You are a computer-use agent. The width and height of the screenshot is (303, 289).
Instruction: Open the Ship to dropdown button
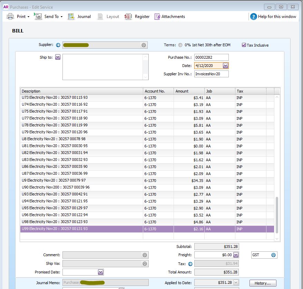(x=58, y=57)
